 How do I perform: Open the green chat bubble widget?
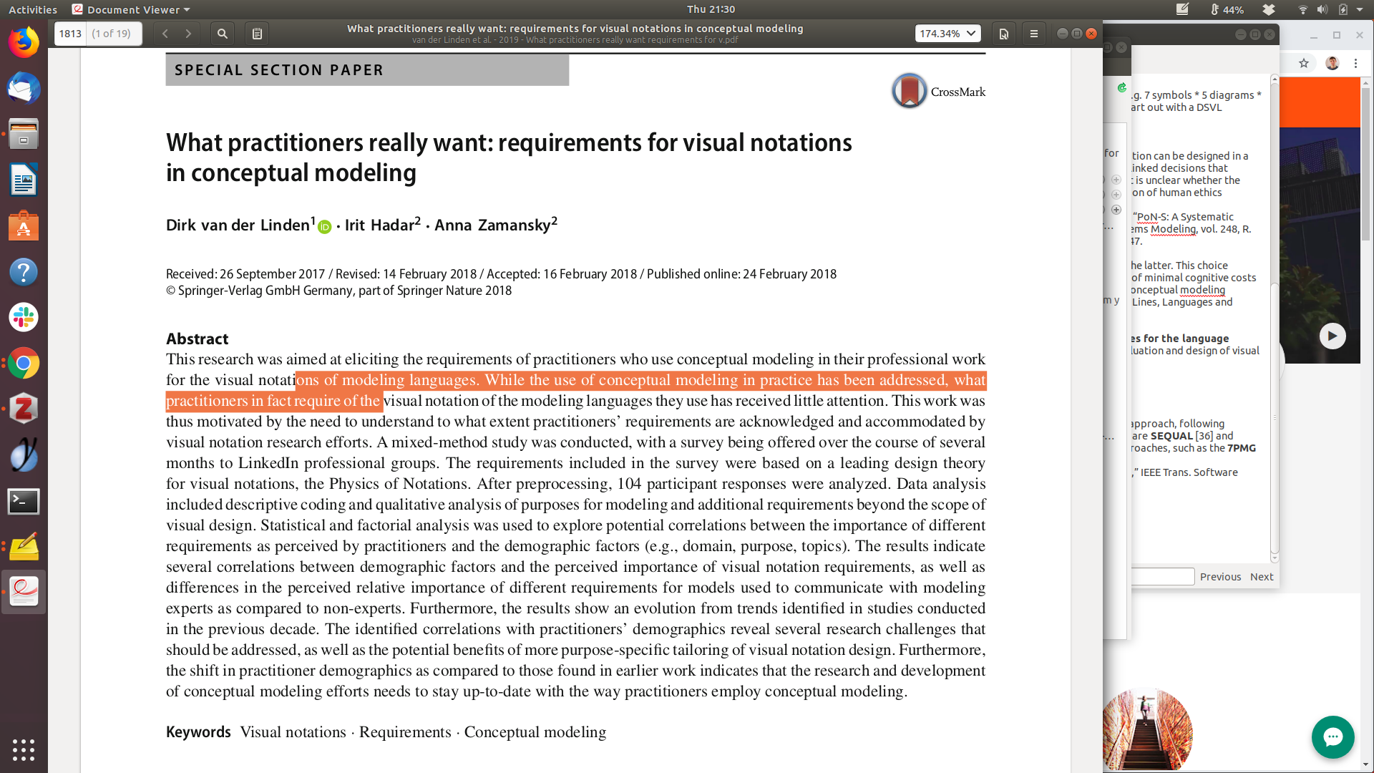1332,736
